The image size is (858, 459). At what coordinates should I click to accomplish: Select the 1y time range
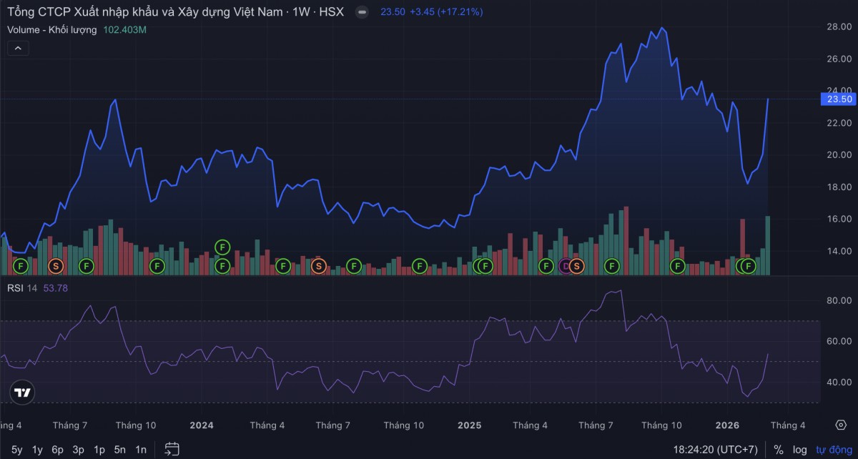tap(37, 450)
